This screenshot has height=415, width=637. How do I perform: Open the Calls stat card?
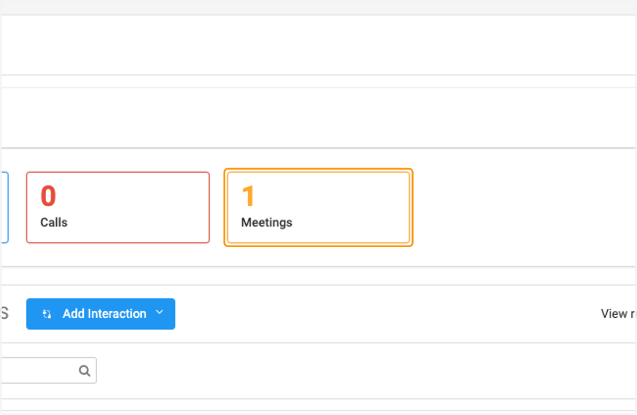coord(118,207)
